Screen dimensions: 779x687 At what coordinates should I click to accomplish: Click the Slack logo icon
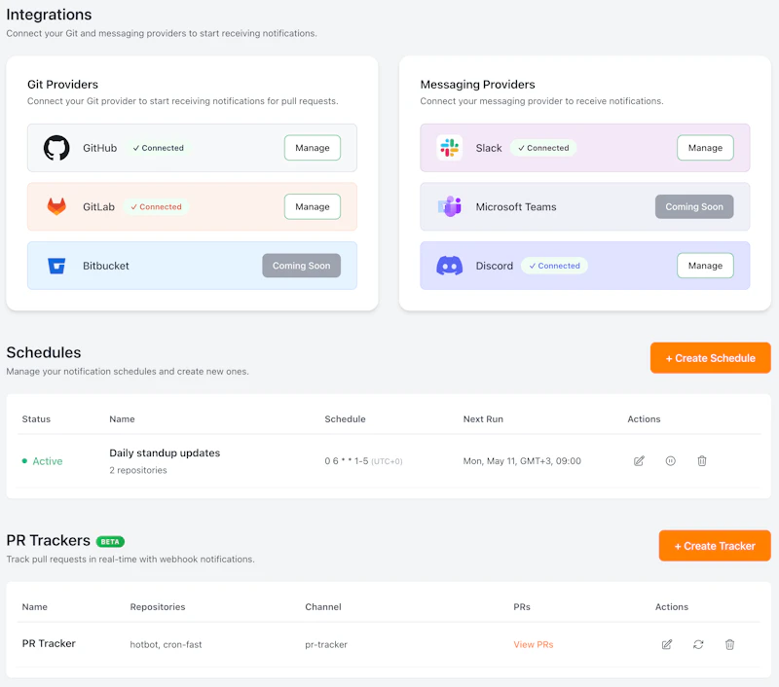449,148
